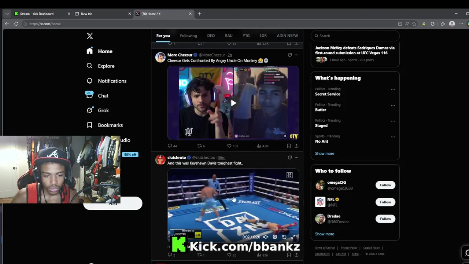
Task: Follow the NFL account
Action: [x=385, y=202]
